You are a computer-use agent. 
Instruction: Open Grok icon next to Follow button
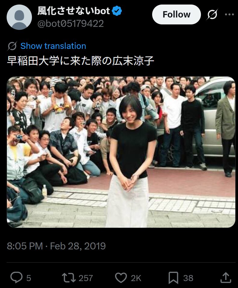pos(212,14)
